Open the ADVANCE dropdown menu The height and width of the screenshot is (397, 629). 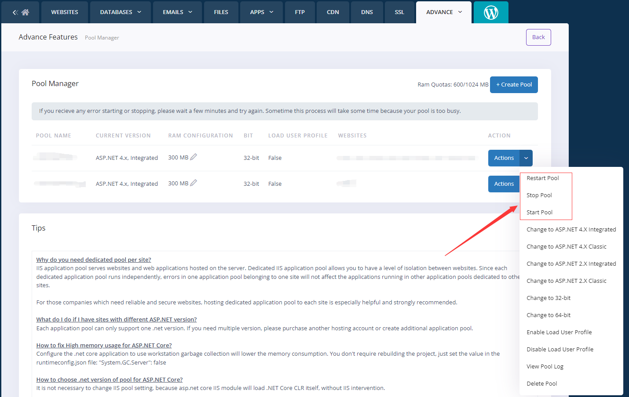click(443, 12)
